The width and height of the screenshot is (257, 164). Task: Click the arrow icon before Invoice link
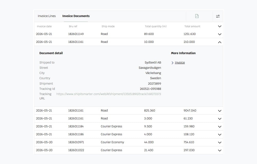(x=172, y=63)
